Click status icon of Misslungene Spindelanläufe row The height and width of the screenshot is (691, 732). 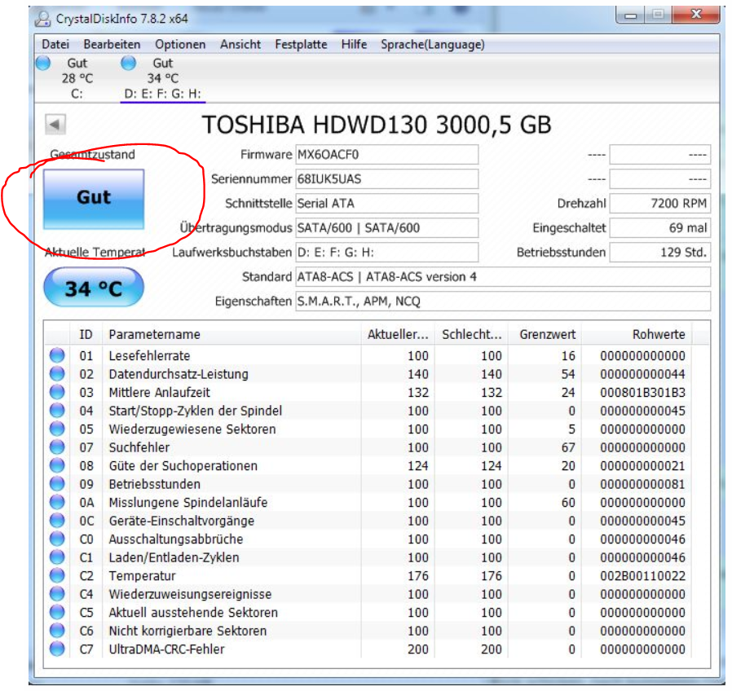(57, 502)
